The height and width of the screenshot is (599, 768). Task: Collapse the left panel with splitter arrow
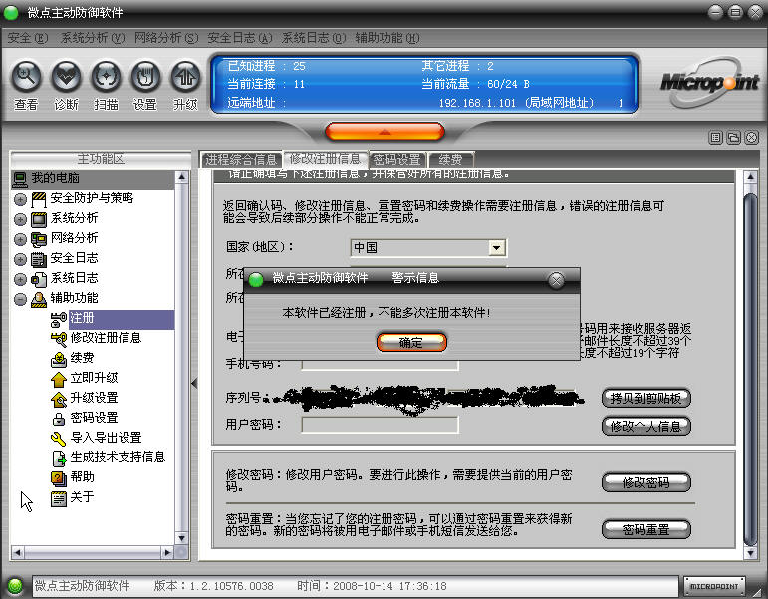pos(194,383)
